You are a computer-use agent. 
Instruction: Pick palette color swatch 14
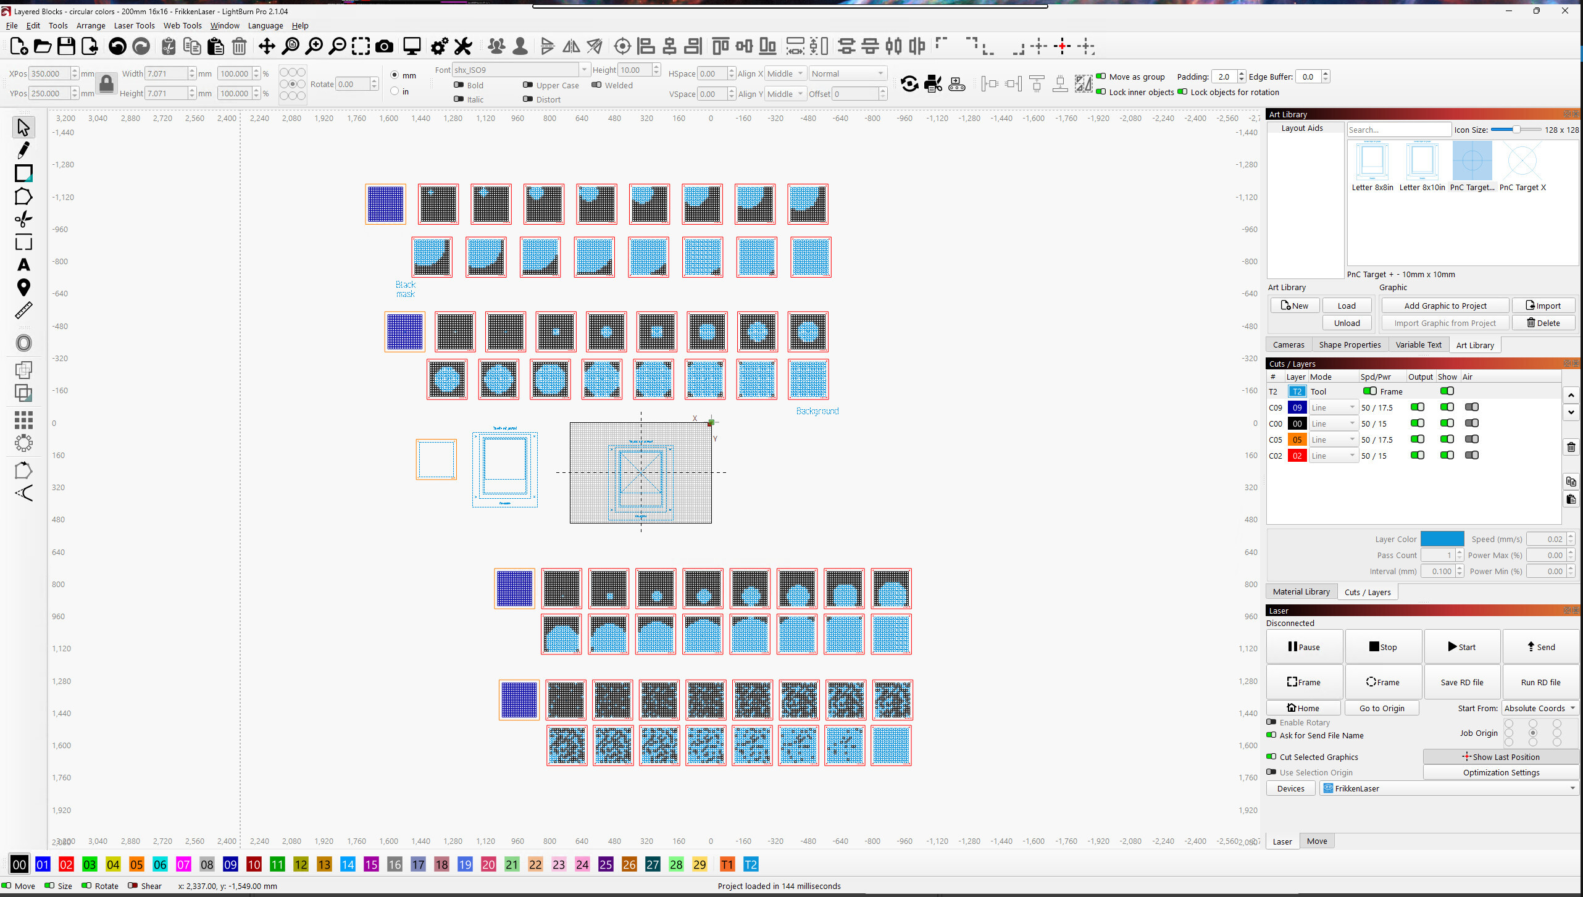[x=348, y=864]
